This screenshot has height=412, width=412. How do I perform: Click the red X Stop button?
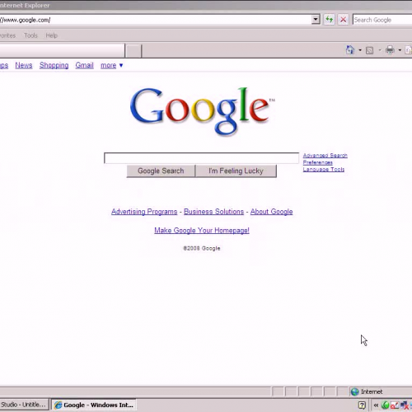click(x=343, y=20)
